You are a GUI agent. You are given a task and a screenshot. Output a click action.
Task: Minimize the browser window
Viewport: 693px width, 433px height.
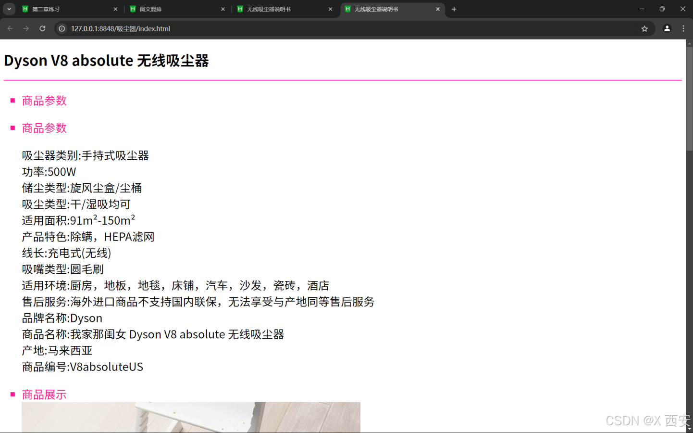click(x=642, y=9)
